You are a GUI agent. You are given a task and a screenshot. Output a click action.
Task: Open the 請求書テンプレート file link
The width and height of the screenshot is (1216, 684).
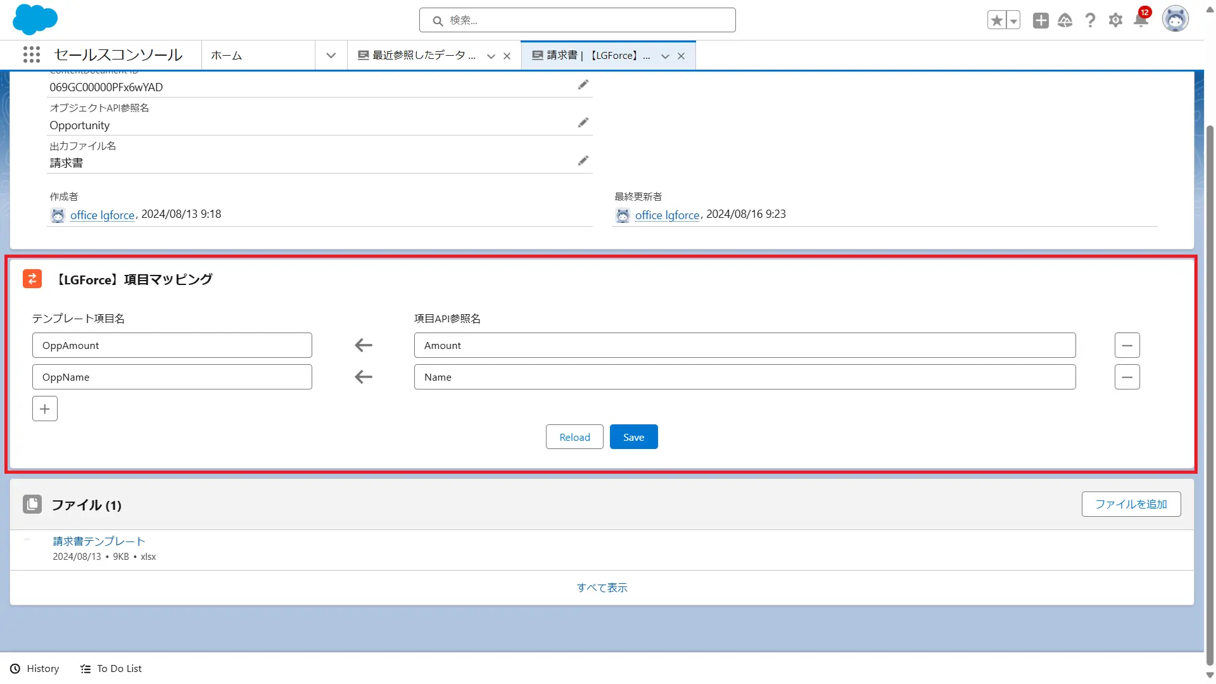99,541
